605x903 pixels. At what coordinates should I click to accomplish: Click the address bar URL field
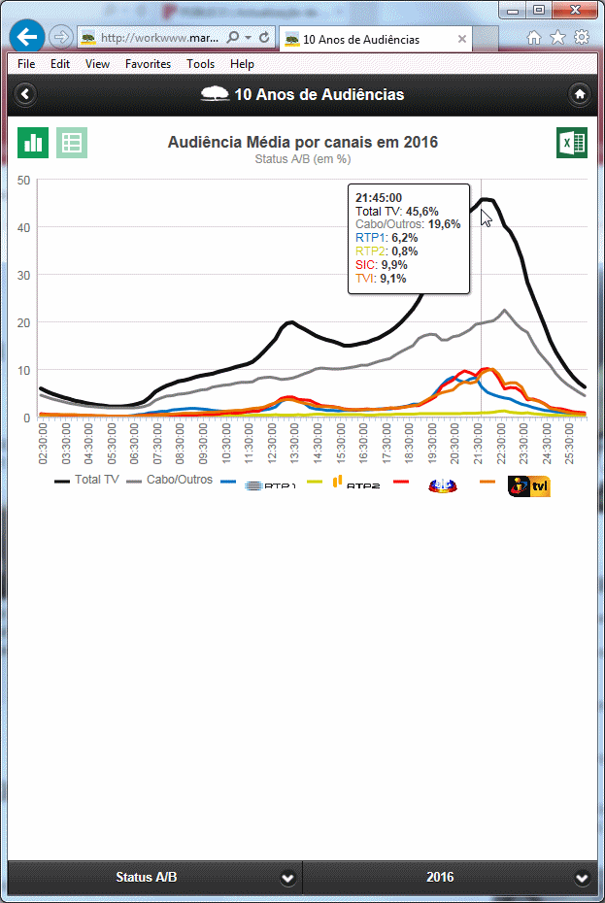pos(160,38)
